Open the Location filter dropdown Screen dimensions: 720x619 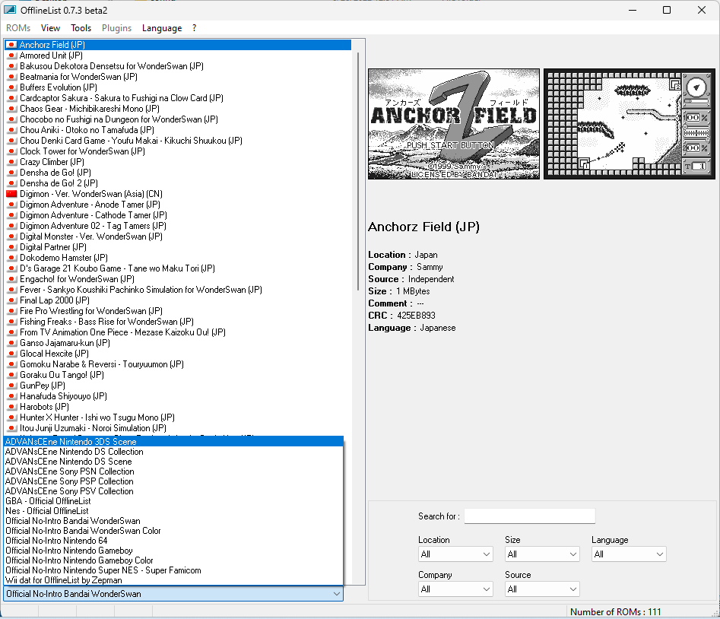click(x=455, y=554)
